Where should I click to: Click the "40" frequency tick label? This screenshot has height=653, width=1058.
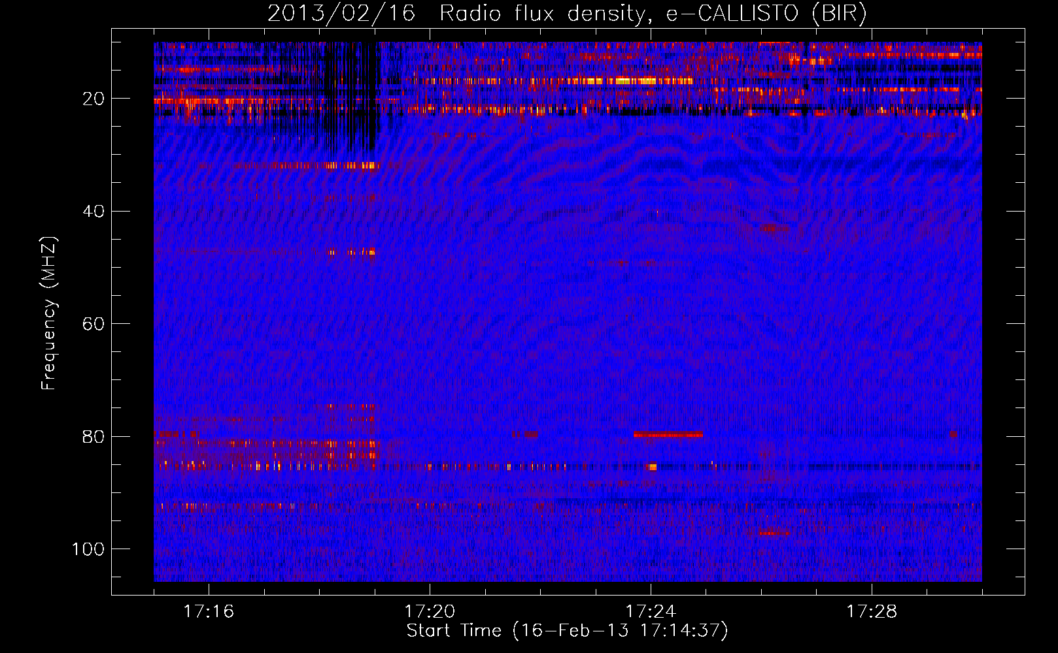coord(94,212)
